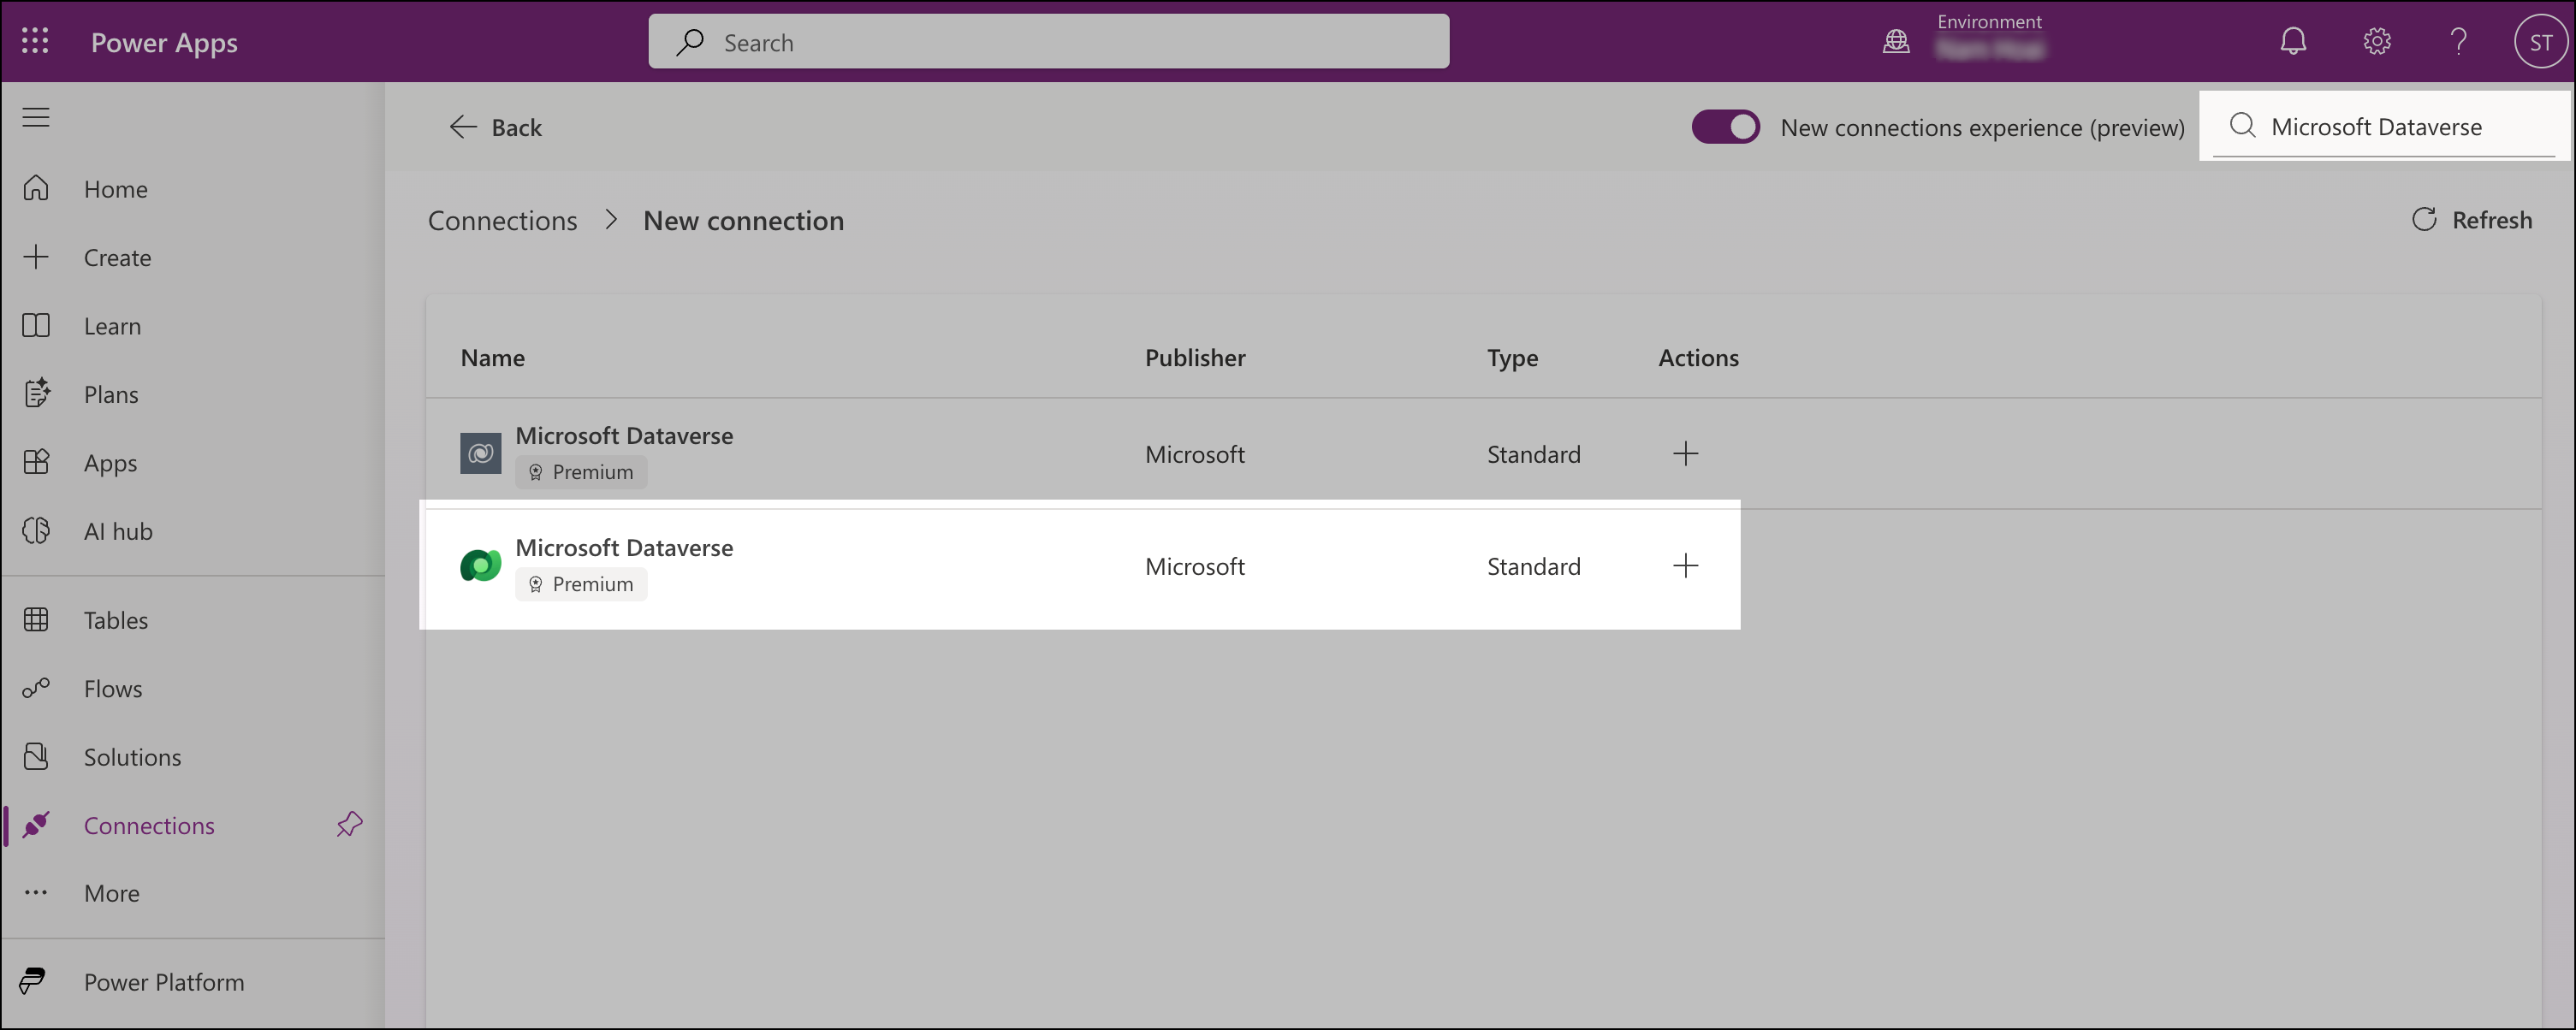Click the Learn book icon
The image size is (2576, 1030).
36,326
